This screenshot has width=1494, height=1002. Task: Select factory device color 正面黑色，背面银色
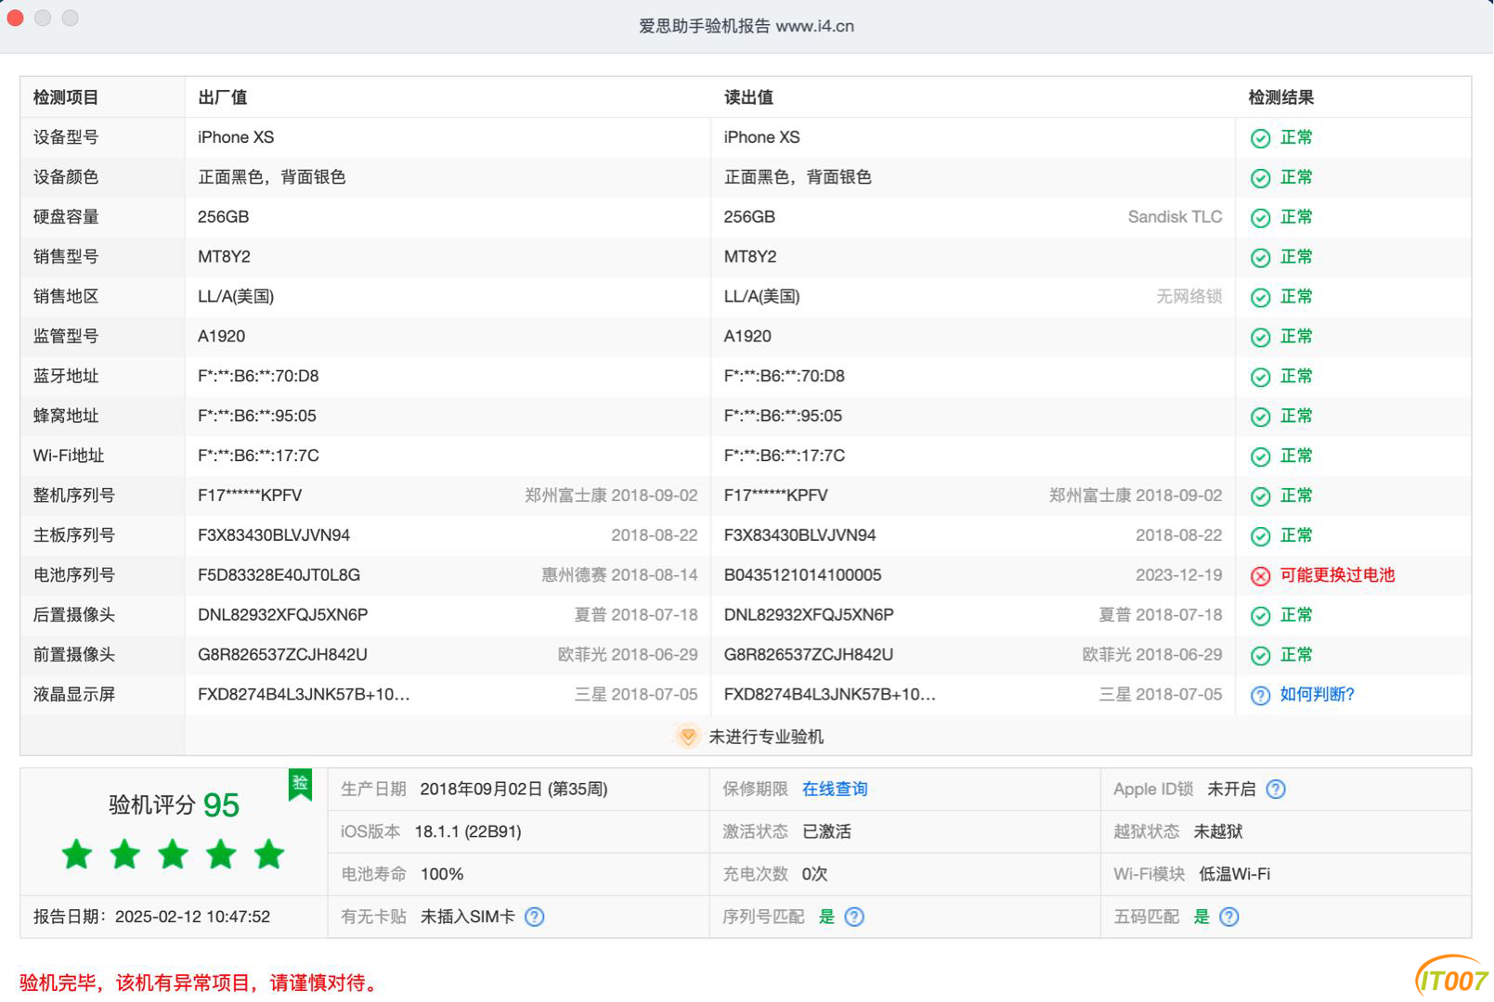pos(271,177)
